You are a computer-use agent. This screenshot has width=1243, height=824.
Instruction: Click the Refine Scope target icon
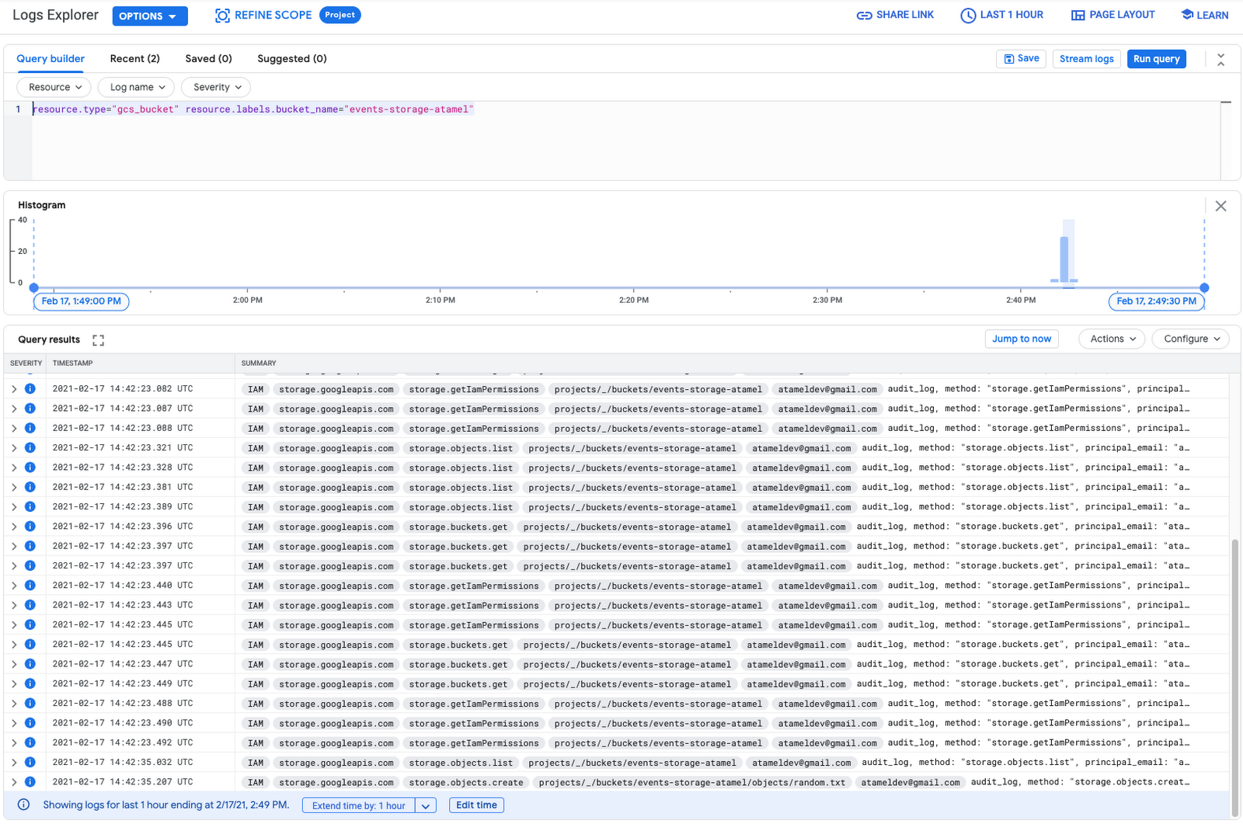(x=222, y=16)
